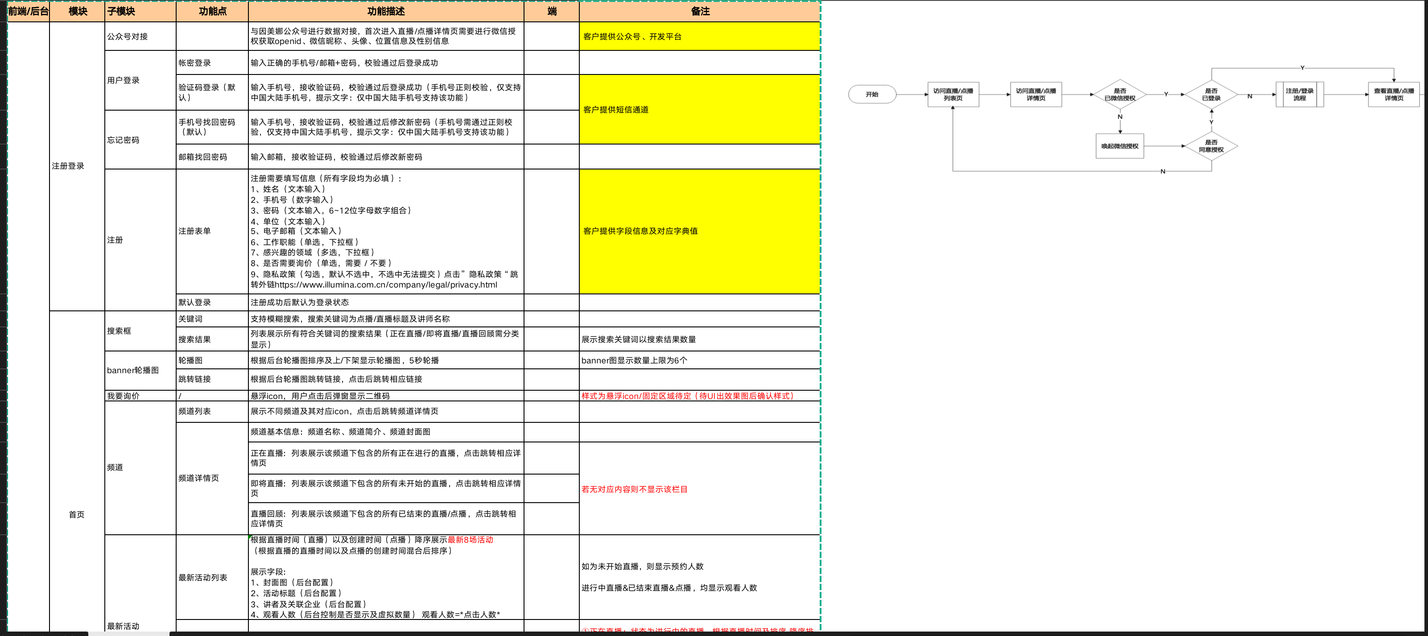Click the 支持模糊搜索 description cell
This screenshot has height=636, width=1428.
point(386,319)
